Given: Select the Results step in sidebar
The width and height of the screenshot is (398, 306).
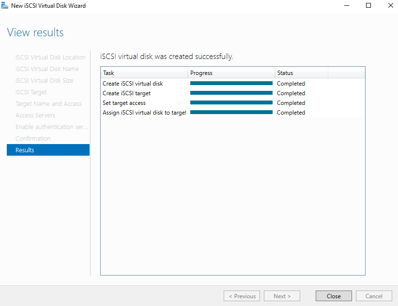Looking at the screenshot, I should [x=48, y=150].
